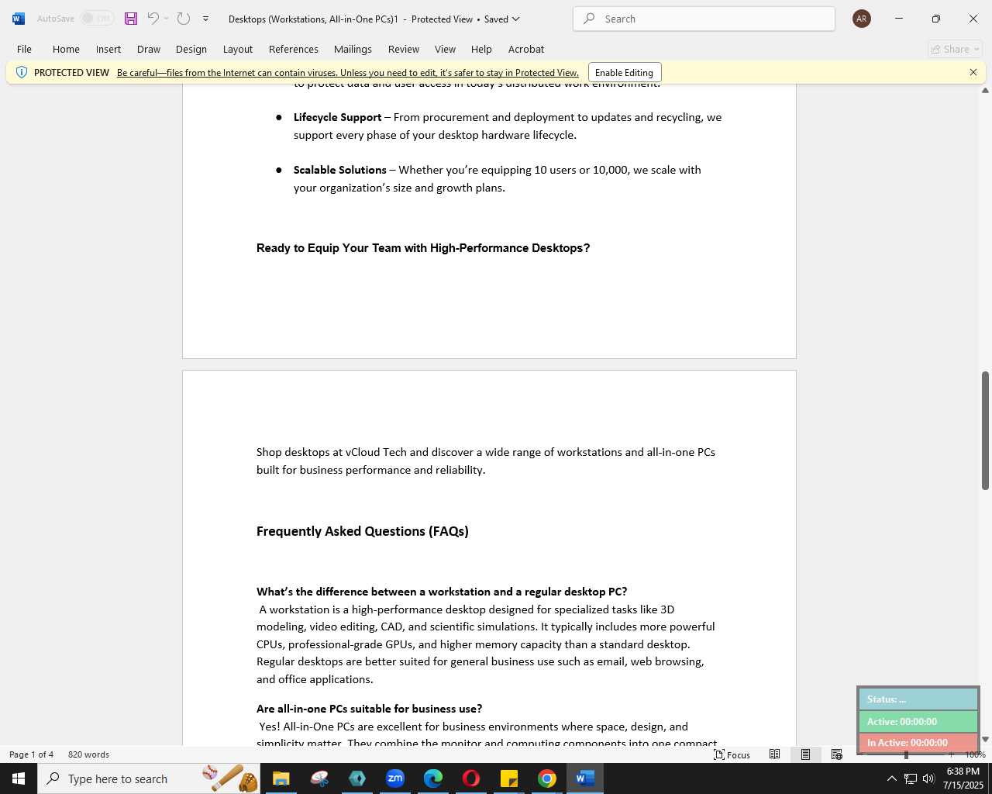Screen dimensions: 992x794
Task: Expand the document title save-status dropdown
Action: tap(516, 19)
